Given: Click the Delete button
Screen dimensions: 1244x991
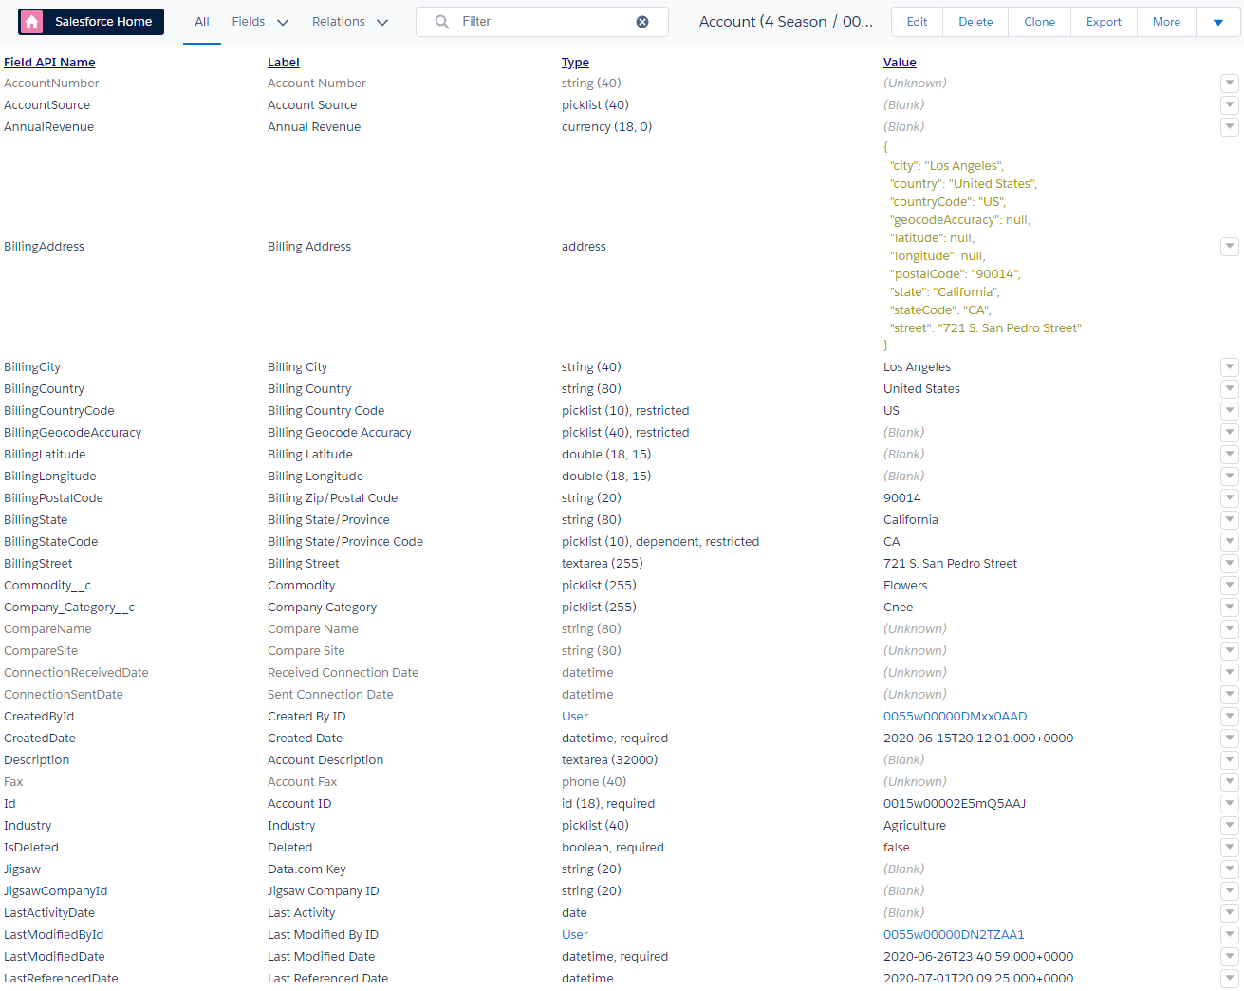Looking at the screenshot, I should [x=975, y=22].
